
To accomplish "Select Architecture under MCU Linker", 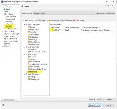I will pos(34,67).
